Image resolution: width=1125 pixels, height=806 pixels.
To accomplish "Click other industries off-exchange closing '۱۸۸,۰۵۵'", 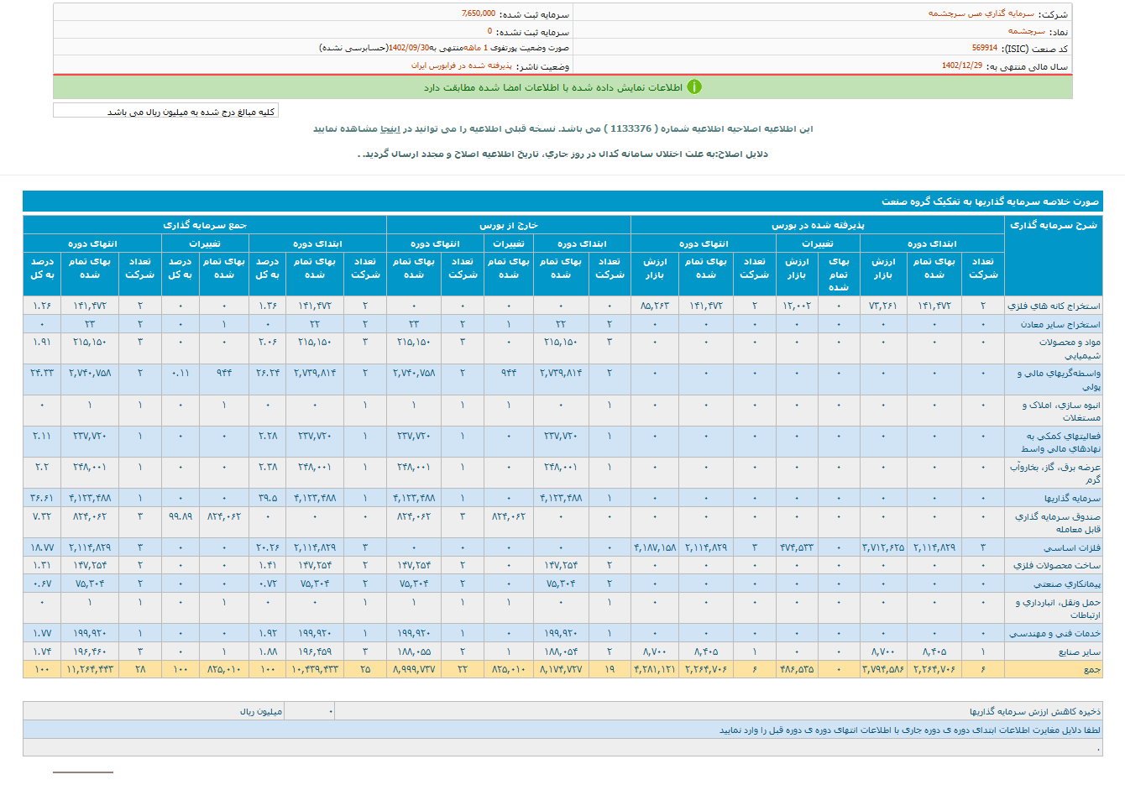I will [x=414, y=652].
